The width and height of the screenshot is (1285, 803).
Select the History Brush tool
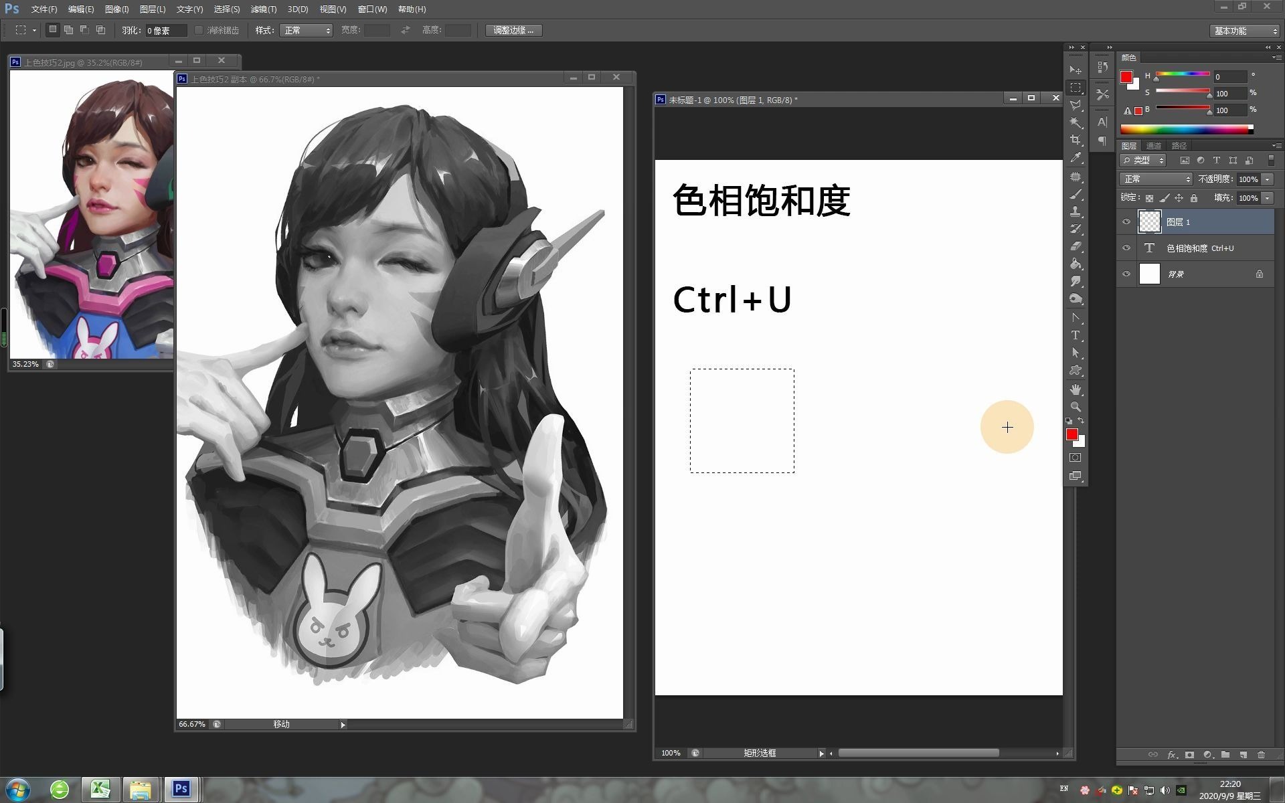pyautogui.click(x=1076, y=230)
